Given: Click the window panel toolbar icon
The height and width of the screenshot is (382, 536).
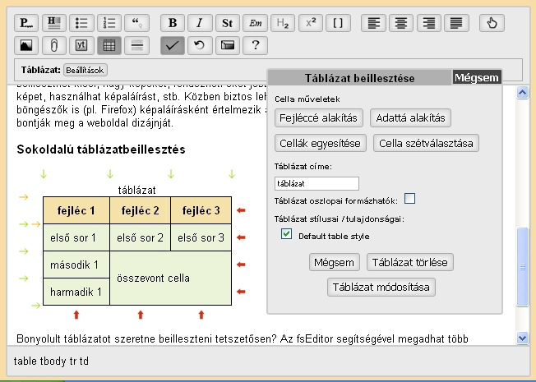Looking at the screenshot, I should tap(228, 45).
